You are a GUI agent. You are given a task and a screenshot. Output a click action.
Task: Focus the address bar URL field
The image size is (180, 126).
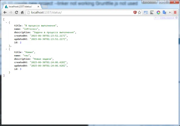click(x=80, y=12)
